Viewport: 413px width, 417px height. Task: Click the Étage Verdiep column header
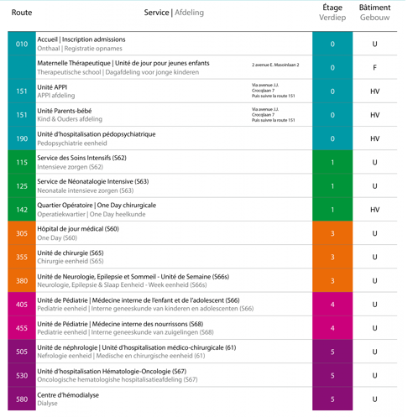[332, 13]
